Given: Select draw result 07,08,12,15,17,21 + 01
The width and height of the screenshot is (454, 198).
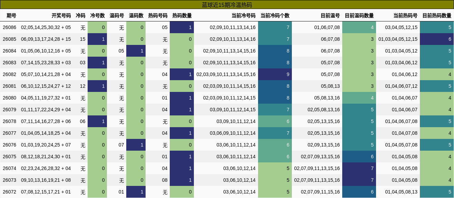Looking at the screenshot, I should coord(46,192).
